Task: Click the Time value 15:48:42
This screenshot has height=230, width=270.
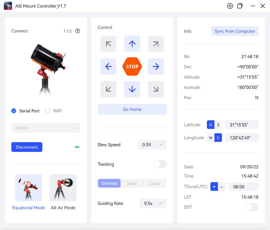Action: 250,176
